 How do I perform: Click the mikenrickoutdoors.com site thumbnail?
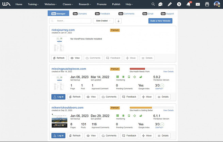pyautogui.click(x=60, y=121)
